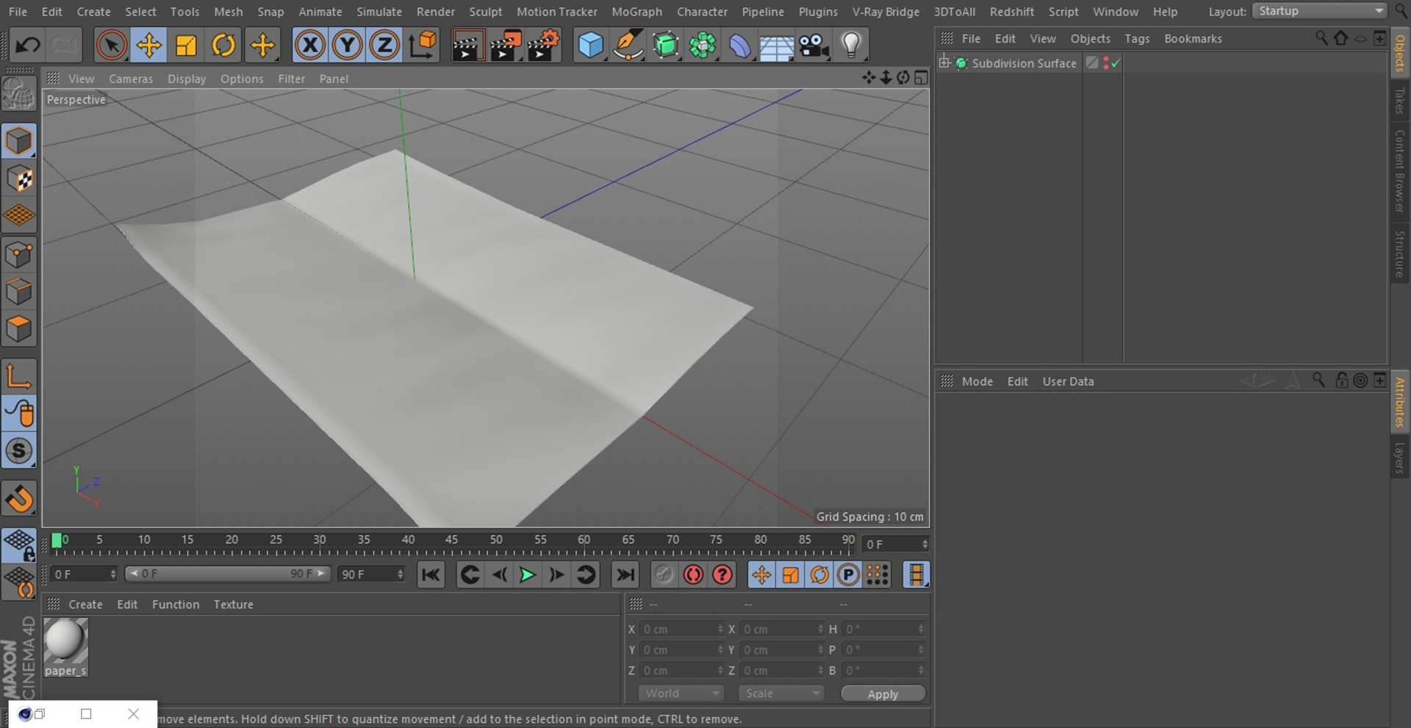
Task: Add a Cube primitive object
Action: (591, 46)
